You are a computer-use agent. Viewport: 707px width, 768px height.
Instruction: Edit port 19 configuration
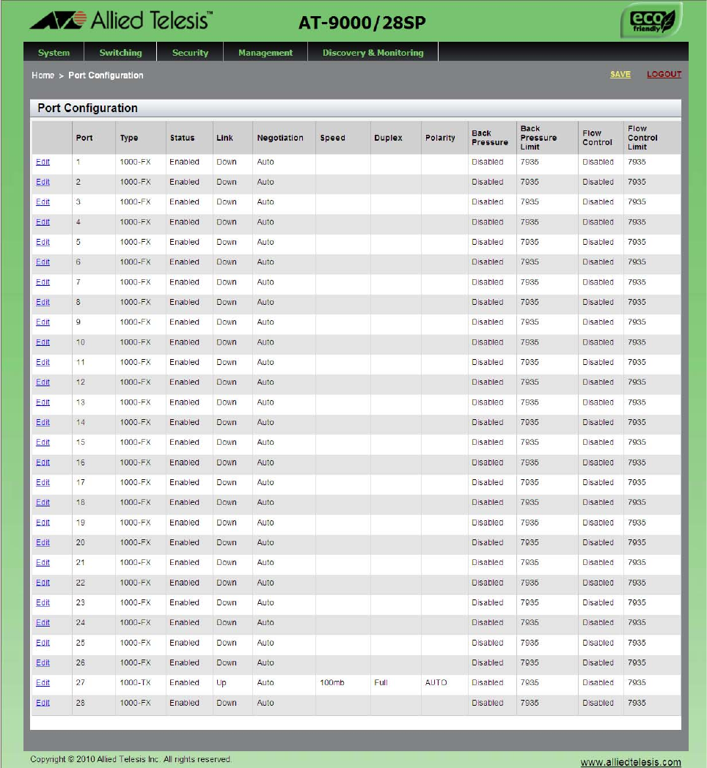tap(43, 523)
